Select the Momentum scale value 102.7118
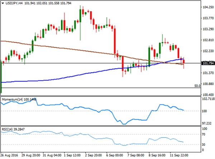Viewport: 215px width, 159px height. [208, 99]
